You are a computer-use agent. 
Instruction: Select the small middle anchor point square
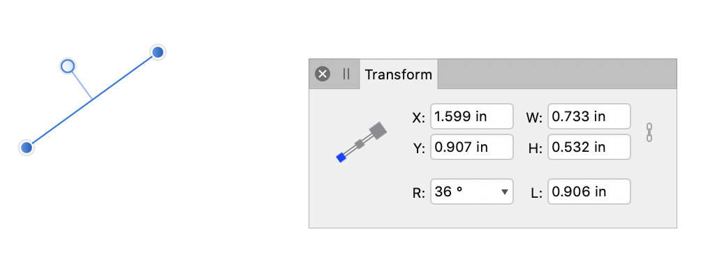(x=360, y=144)
